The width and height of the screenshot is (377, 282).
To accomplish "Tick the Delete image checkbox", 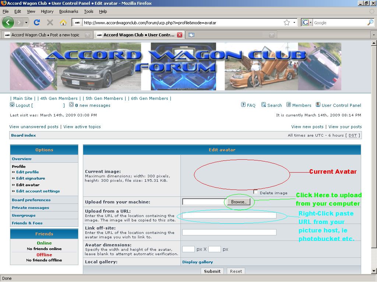I will (x=256, y=192).
